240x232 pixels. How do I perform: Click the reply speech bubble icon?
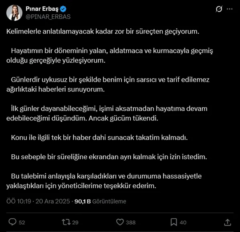pos(12,222)
